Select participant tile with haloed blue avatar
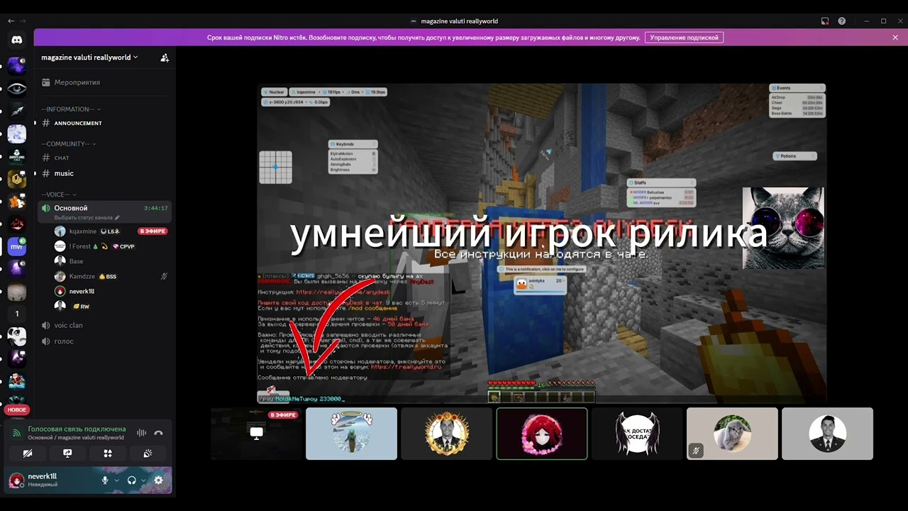This screenshot has height=511, width=908. click(x=351, y=434)
